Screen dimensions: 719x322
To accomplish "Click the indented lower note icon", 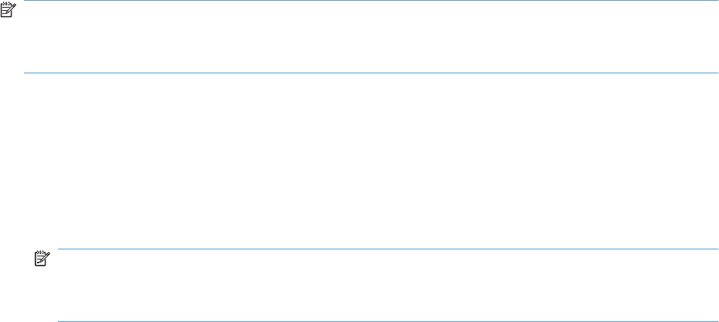I will 42,258.
